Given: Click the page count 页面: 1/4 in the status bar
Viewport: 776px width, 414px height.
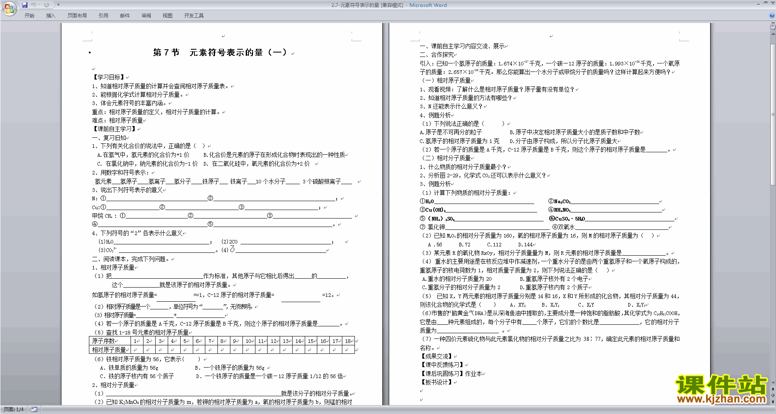Looking at the screenshot, I should tap(14, 410).
